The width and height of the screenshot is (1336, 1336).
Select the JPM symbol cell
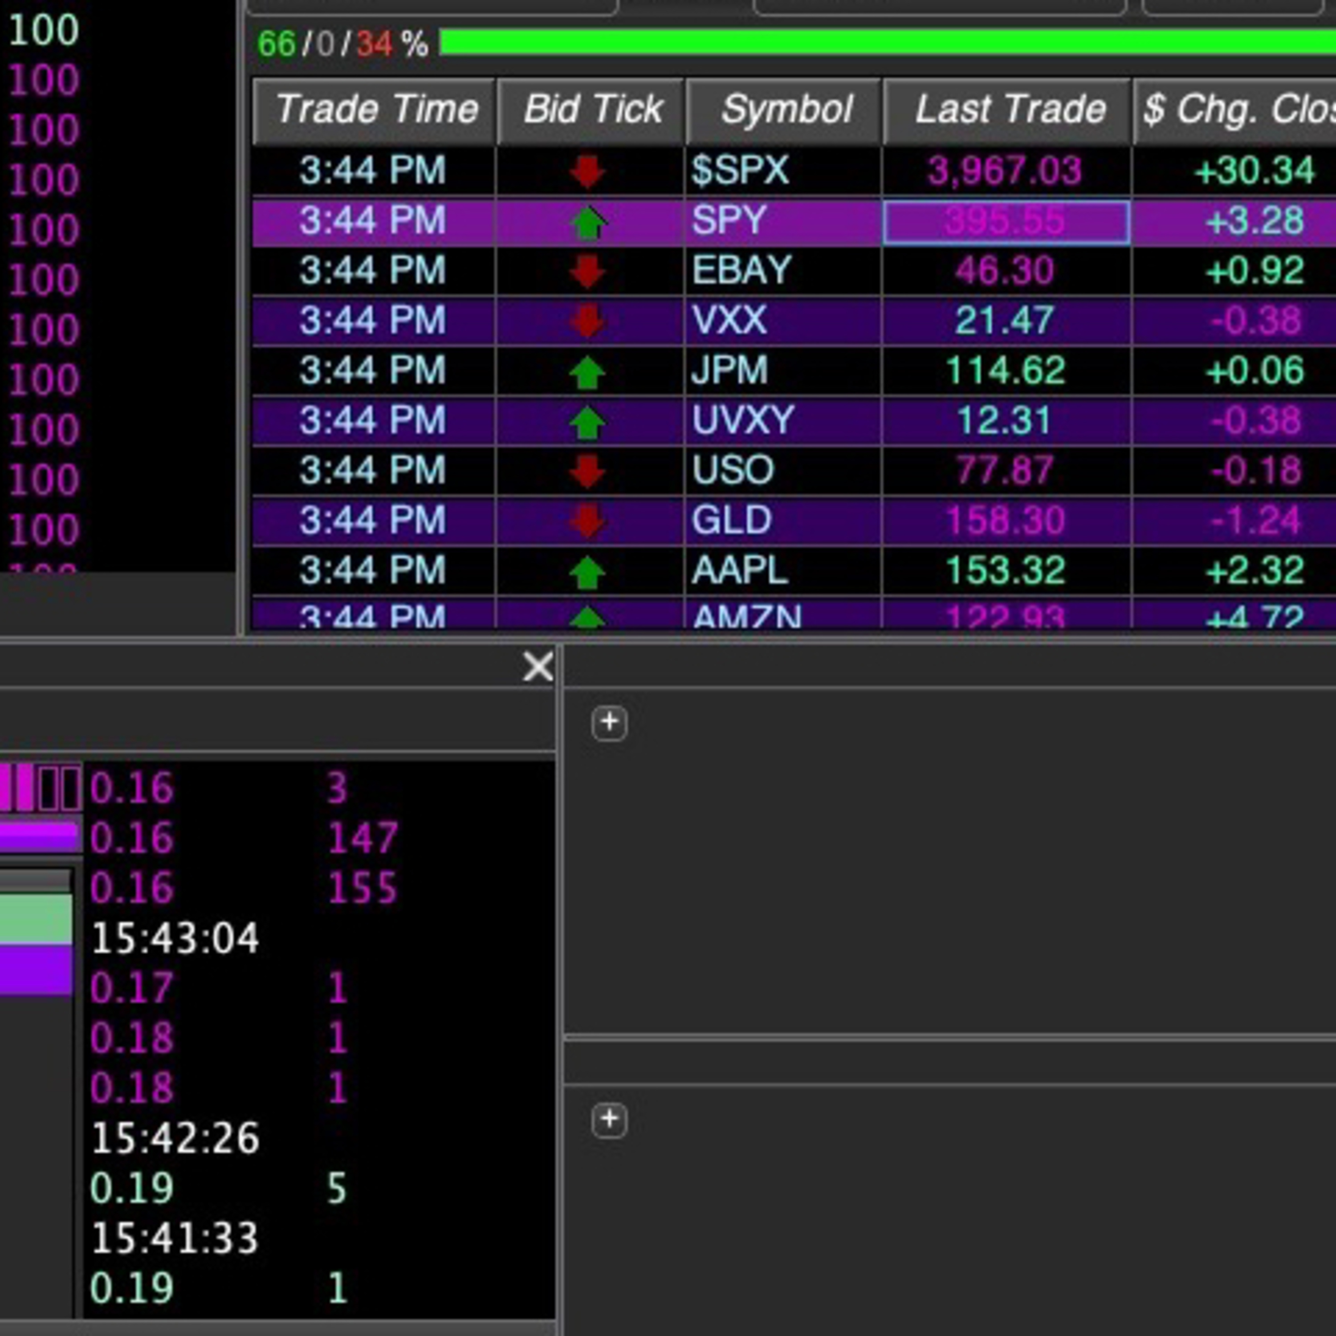pyautogui.click(x=783, y=371)
